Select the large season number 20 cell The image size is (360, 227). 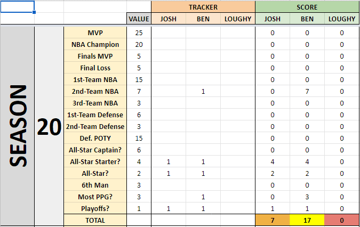point(49,126)
